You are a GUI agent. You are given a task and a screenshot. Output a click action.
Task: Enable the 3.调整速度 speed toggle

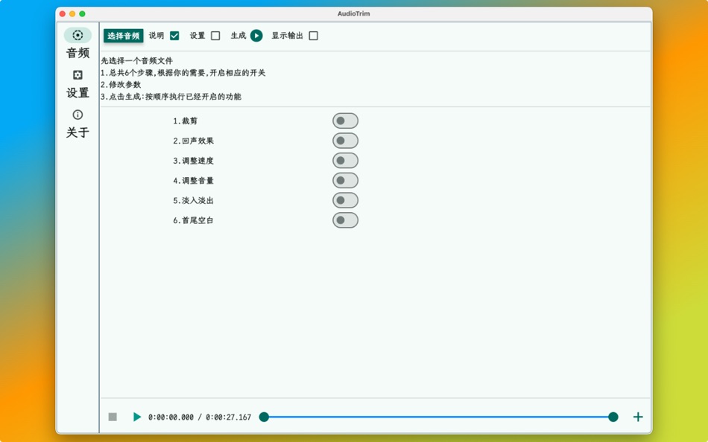click(345, 160)
